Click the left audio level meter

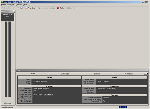(x=6, y=59)
